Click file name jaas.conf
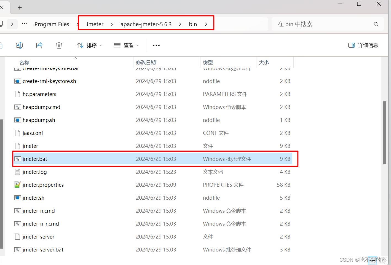The image size is (391, 265). [x=33, y=133]
